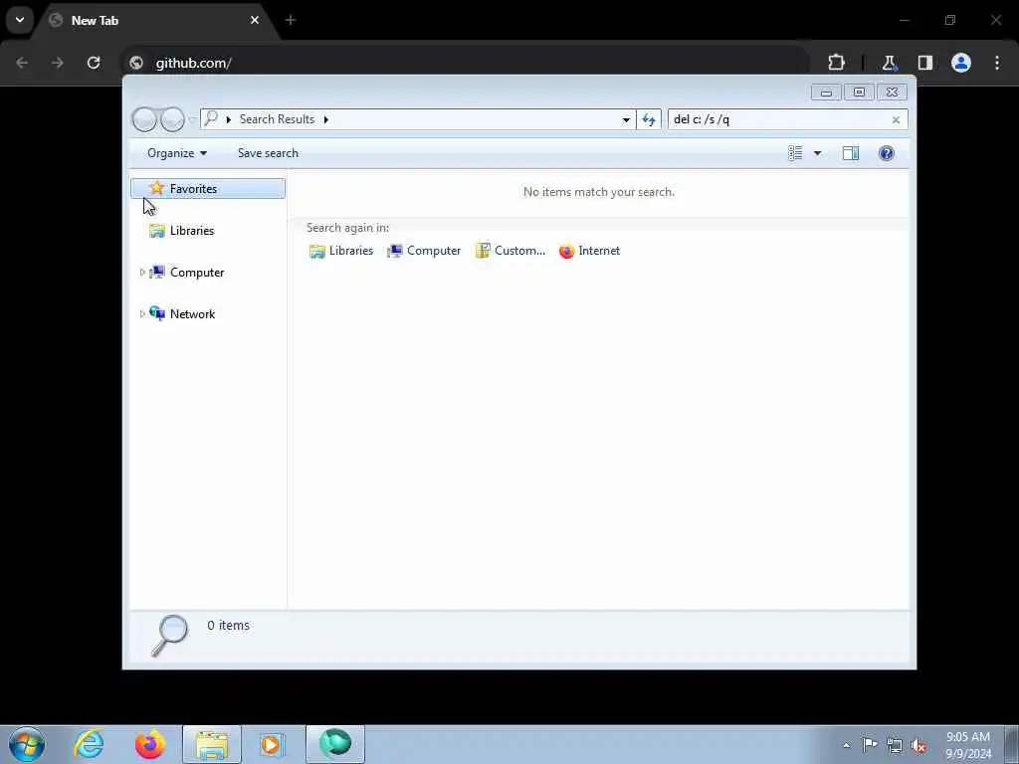Image resolution: width=1019 pixels, height=764 pixels.
Task: Minimize the Explorer search window
Action: pyautogui.click(x=826, y=93)
